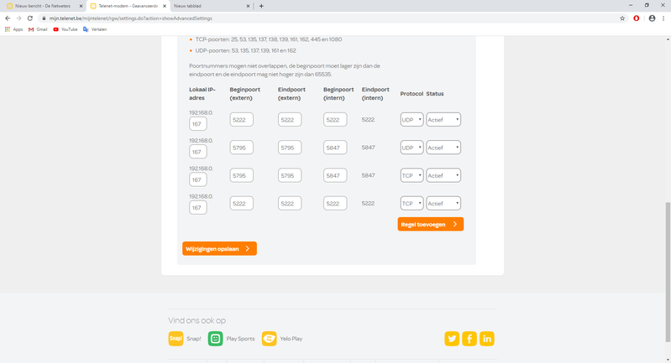Image resolution: width=671 pixels, height=363 pixels.
Task: Open the Gmail bookmark
Action: 37,29
